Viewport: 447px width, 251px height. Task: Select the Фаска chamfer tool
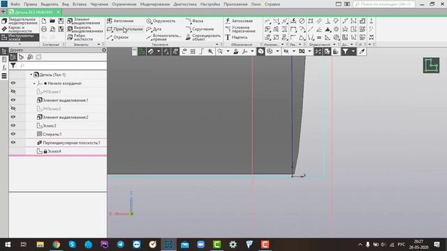point(194,21)
